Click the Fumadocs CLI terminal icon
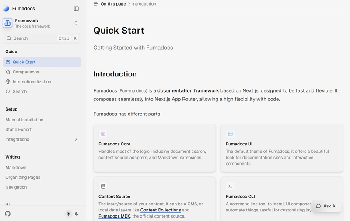 [230, 186]
